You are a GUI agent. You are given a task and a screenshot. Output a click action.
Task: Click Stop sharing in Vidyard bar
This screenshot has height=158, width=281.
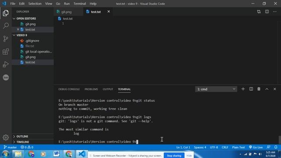(x=174, y=155)
